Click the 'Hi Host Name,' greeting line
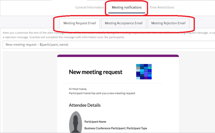 click(x=78, y=89)
